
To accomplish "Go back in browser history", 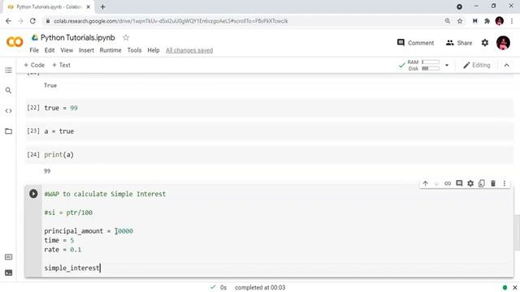I will click(x=8, y=21).
